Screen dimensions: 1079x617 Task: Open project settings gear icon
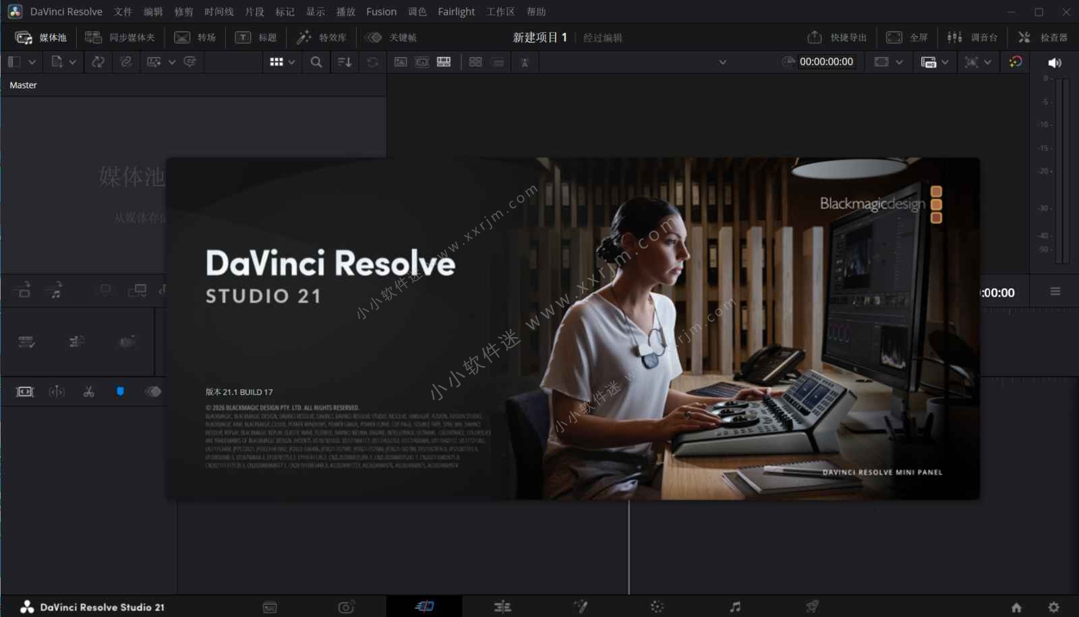point(1053,607)
